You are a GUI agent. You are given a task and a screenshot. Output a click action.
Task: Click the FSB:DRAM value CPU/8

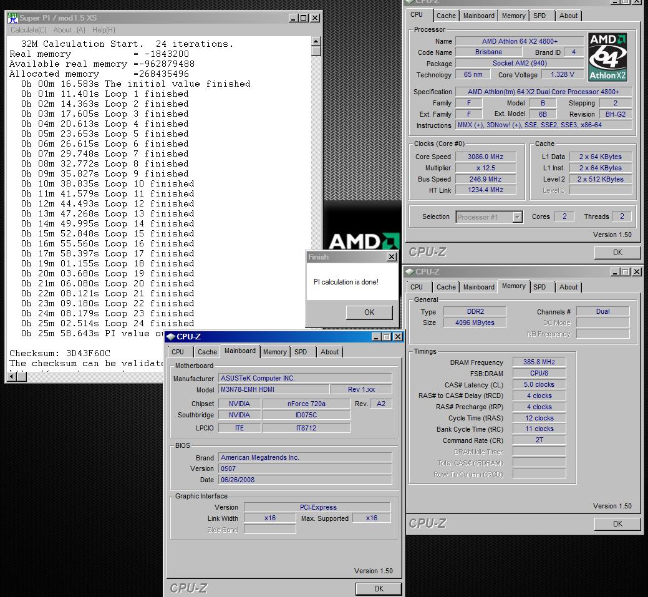click(539, 373)
